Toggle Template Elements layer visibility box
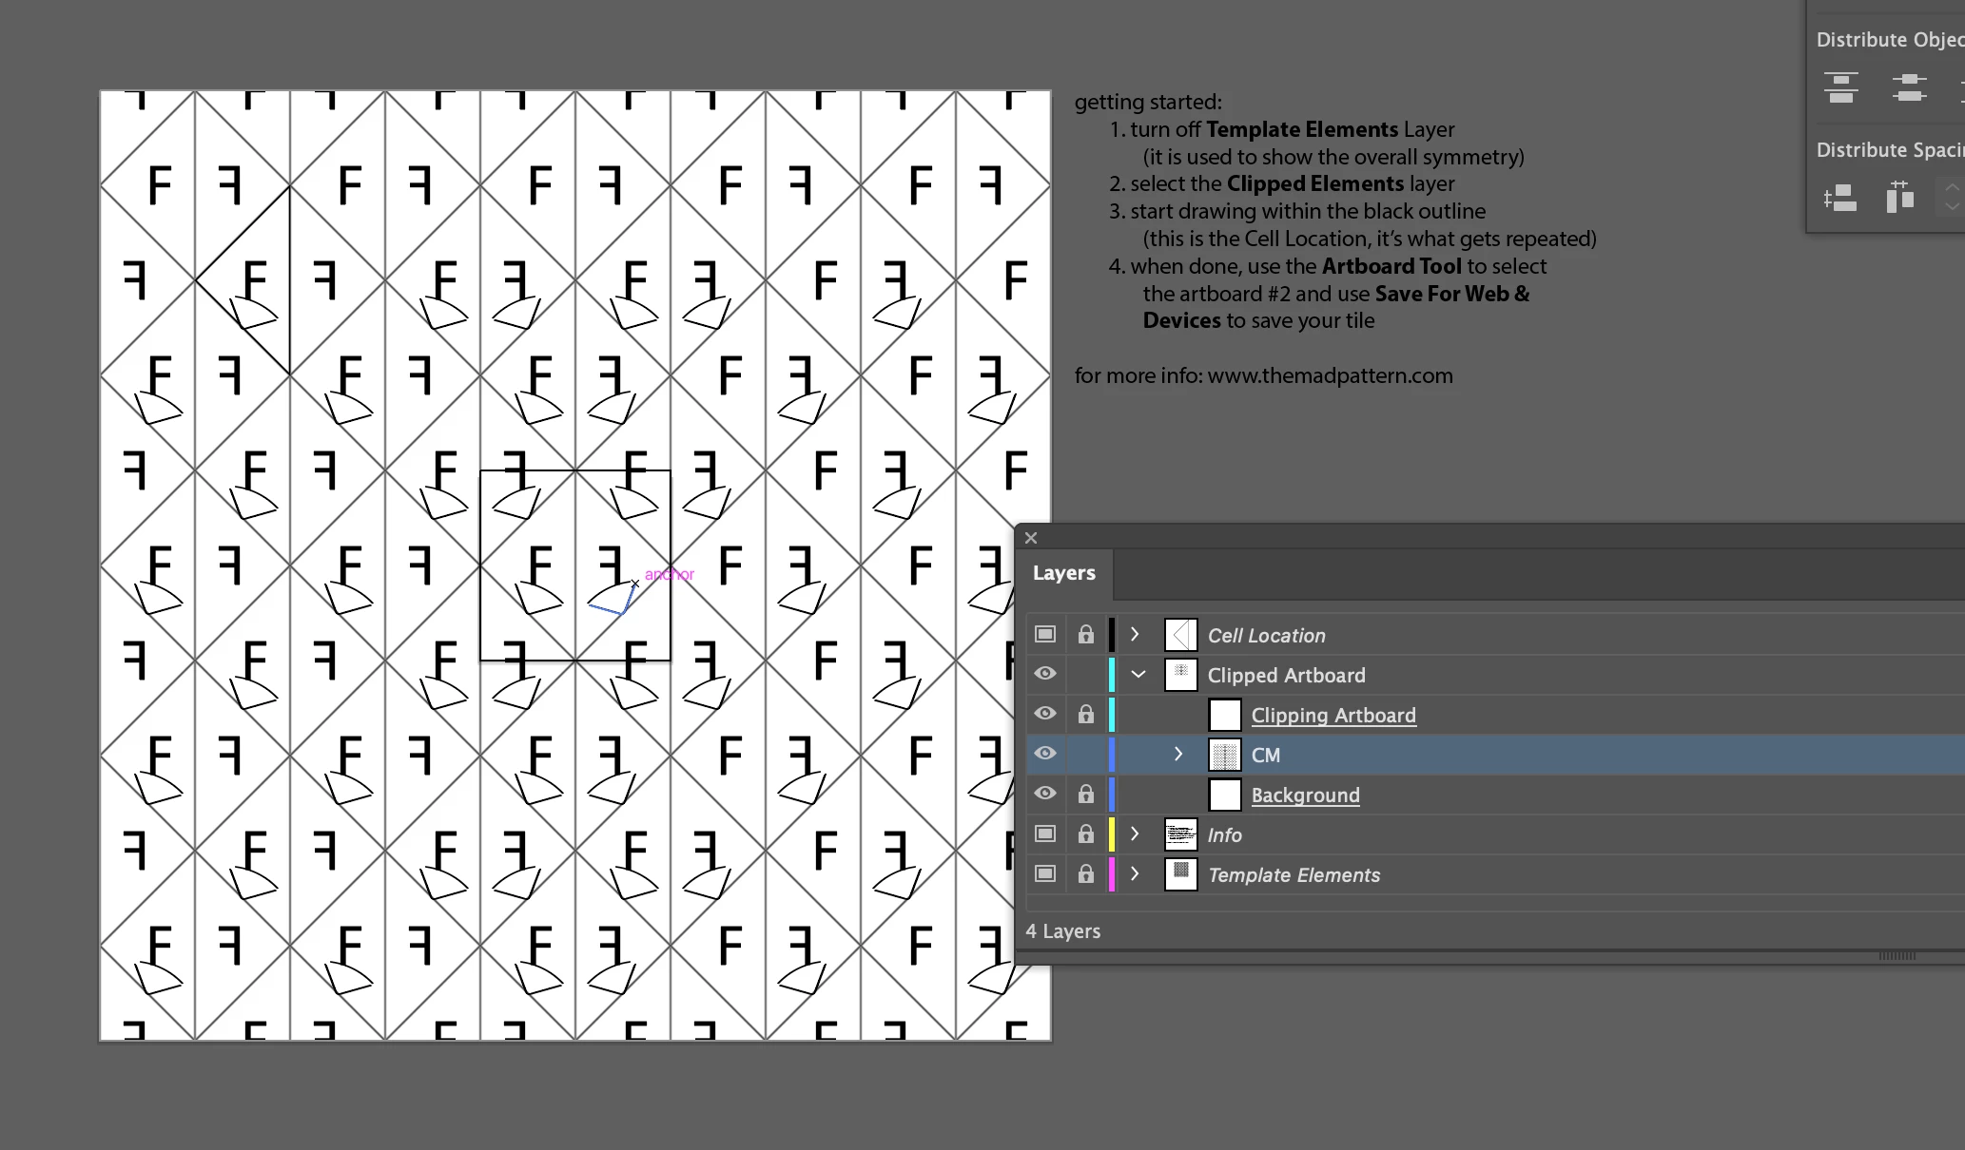 coord(1045,874)
